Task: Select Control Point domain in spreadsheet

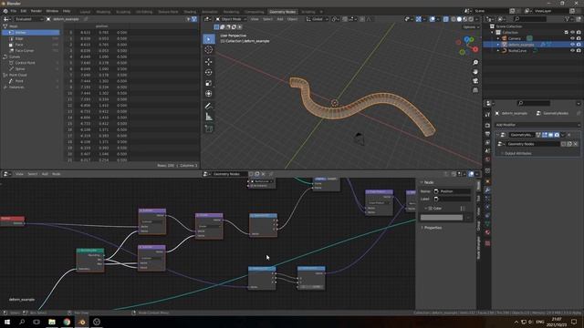Action: 26,63
